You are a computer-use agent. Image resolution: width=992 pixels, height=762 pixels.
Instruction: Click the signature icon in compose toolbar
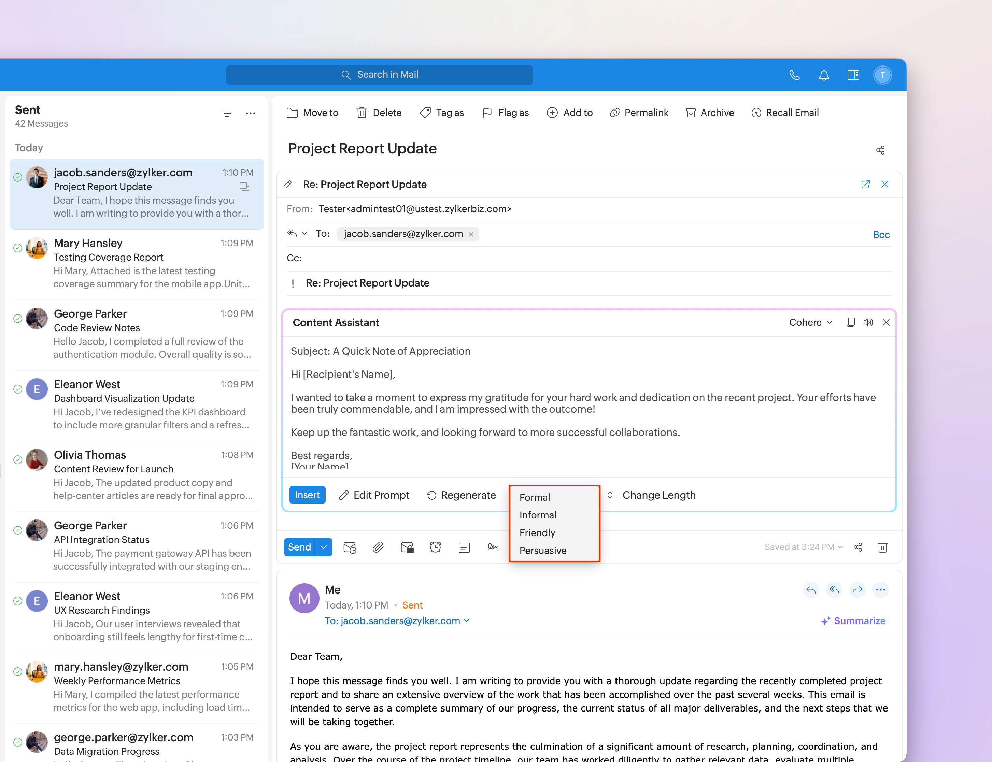(x=492, y=547)
